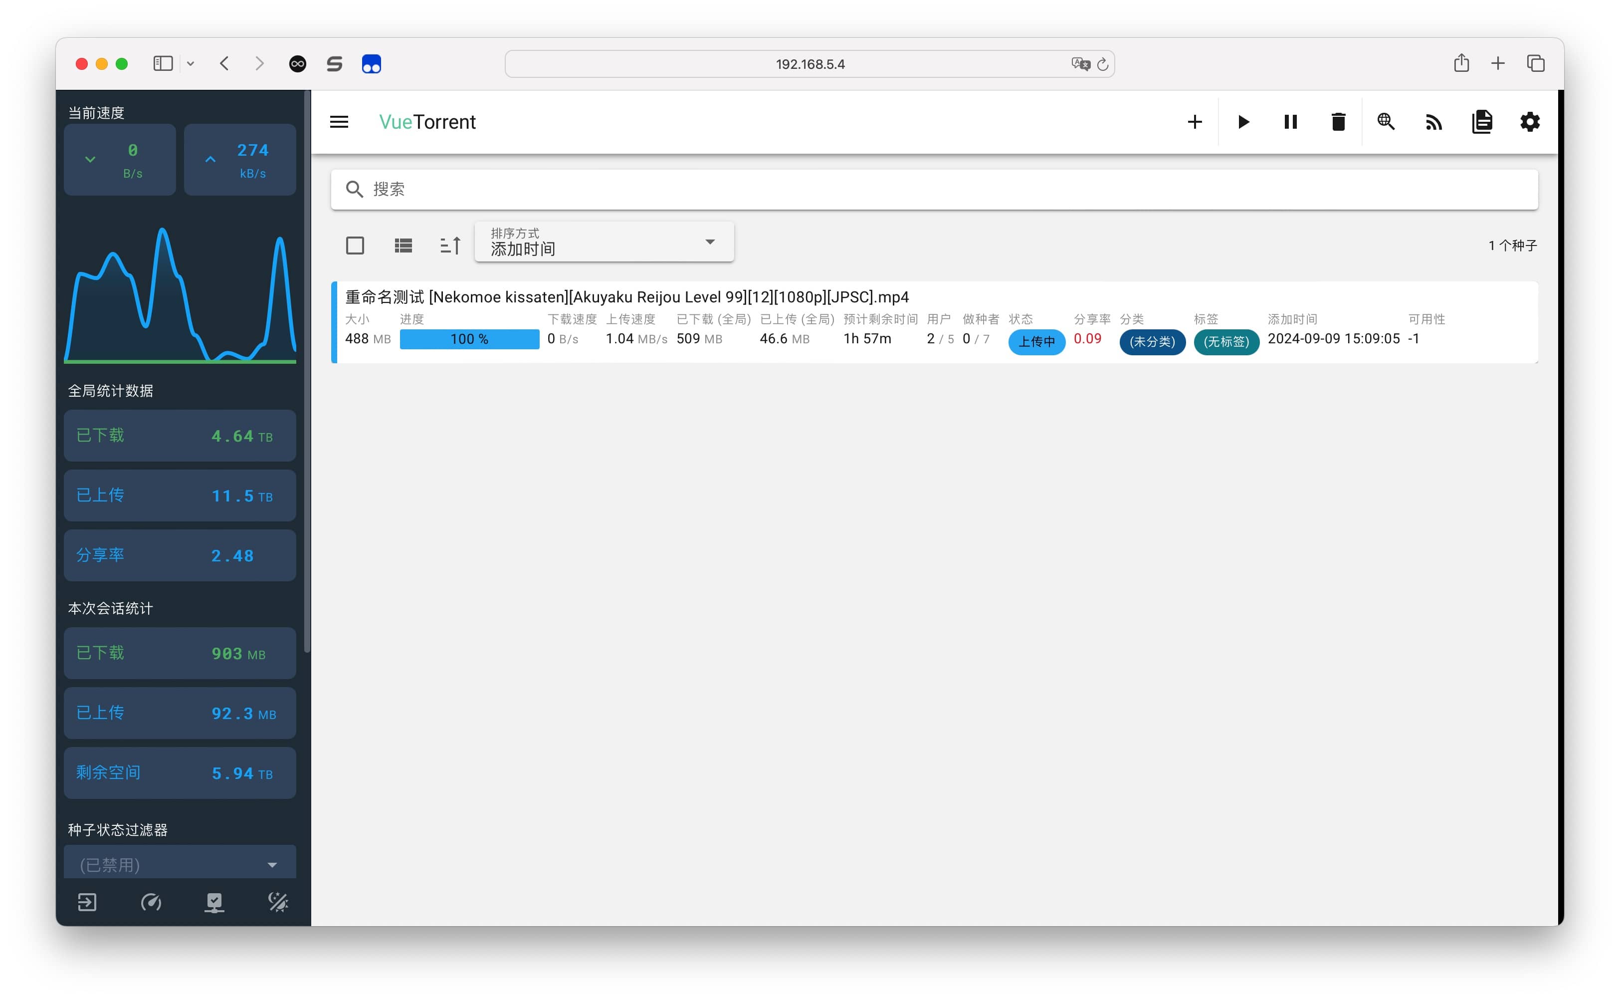
Task: Click the session 已下载 903 MB stat
Action: [x=180, y=653]
